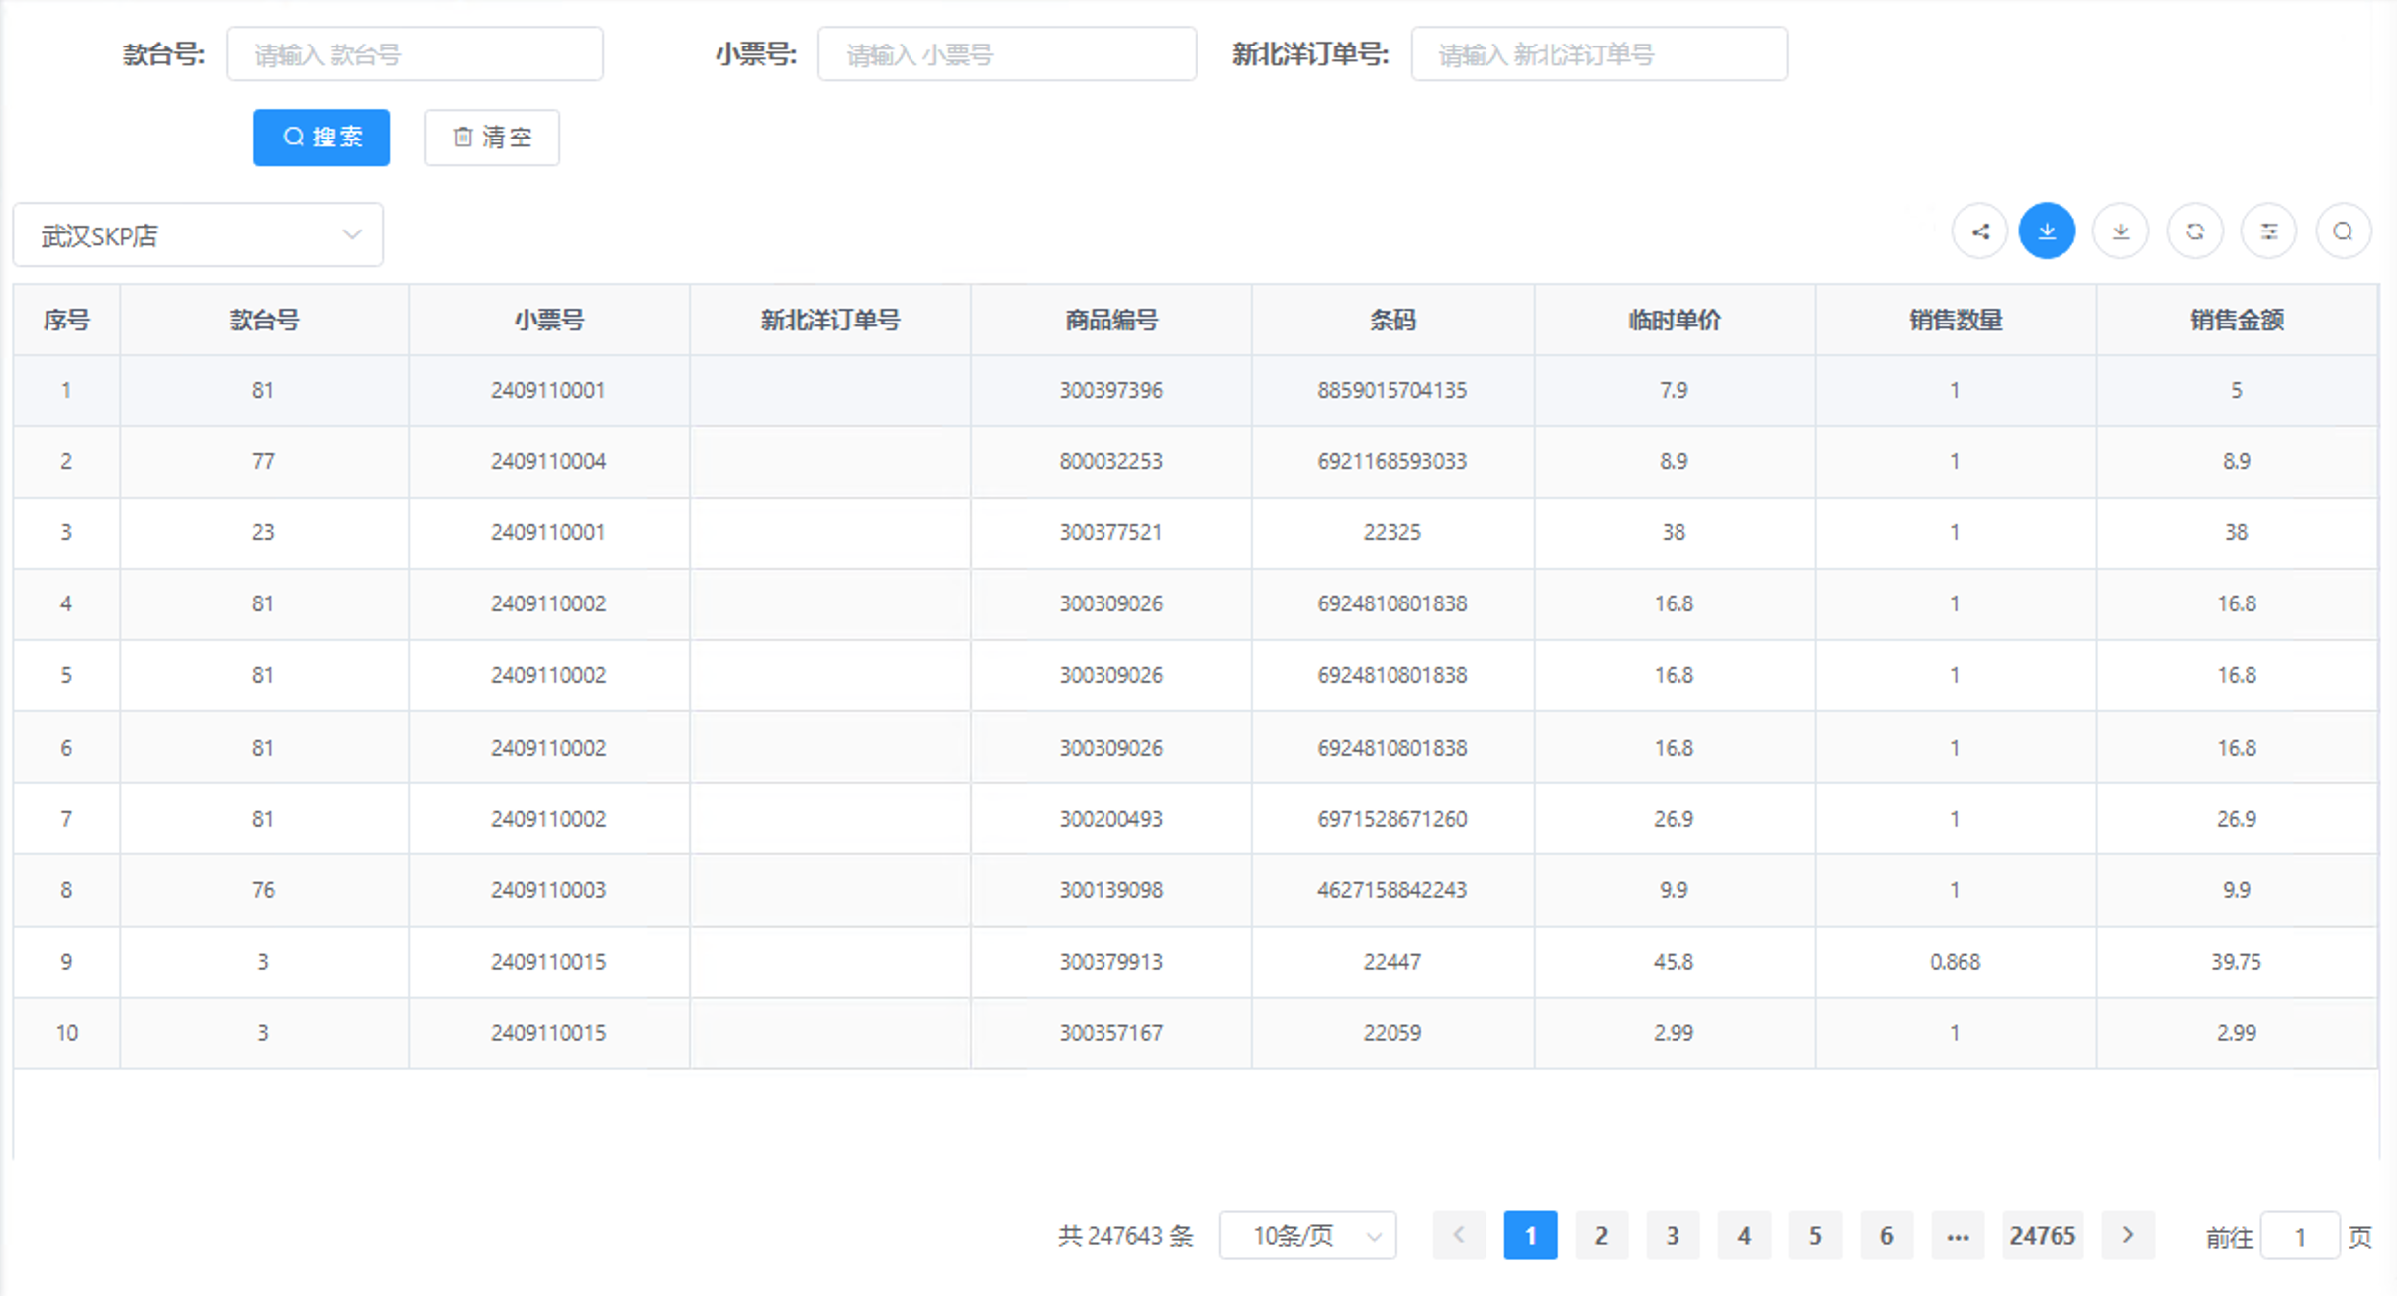
Task: Click the 小票号 input field
Action: (1006, 53)
